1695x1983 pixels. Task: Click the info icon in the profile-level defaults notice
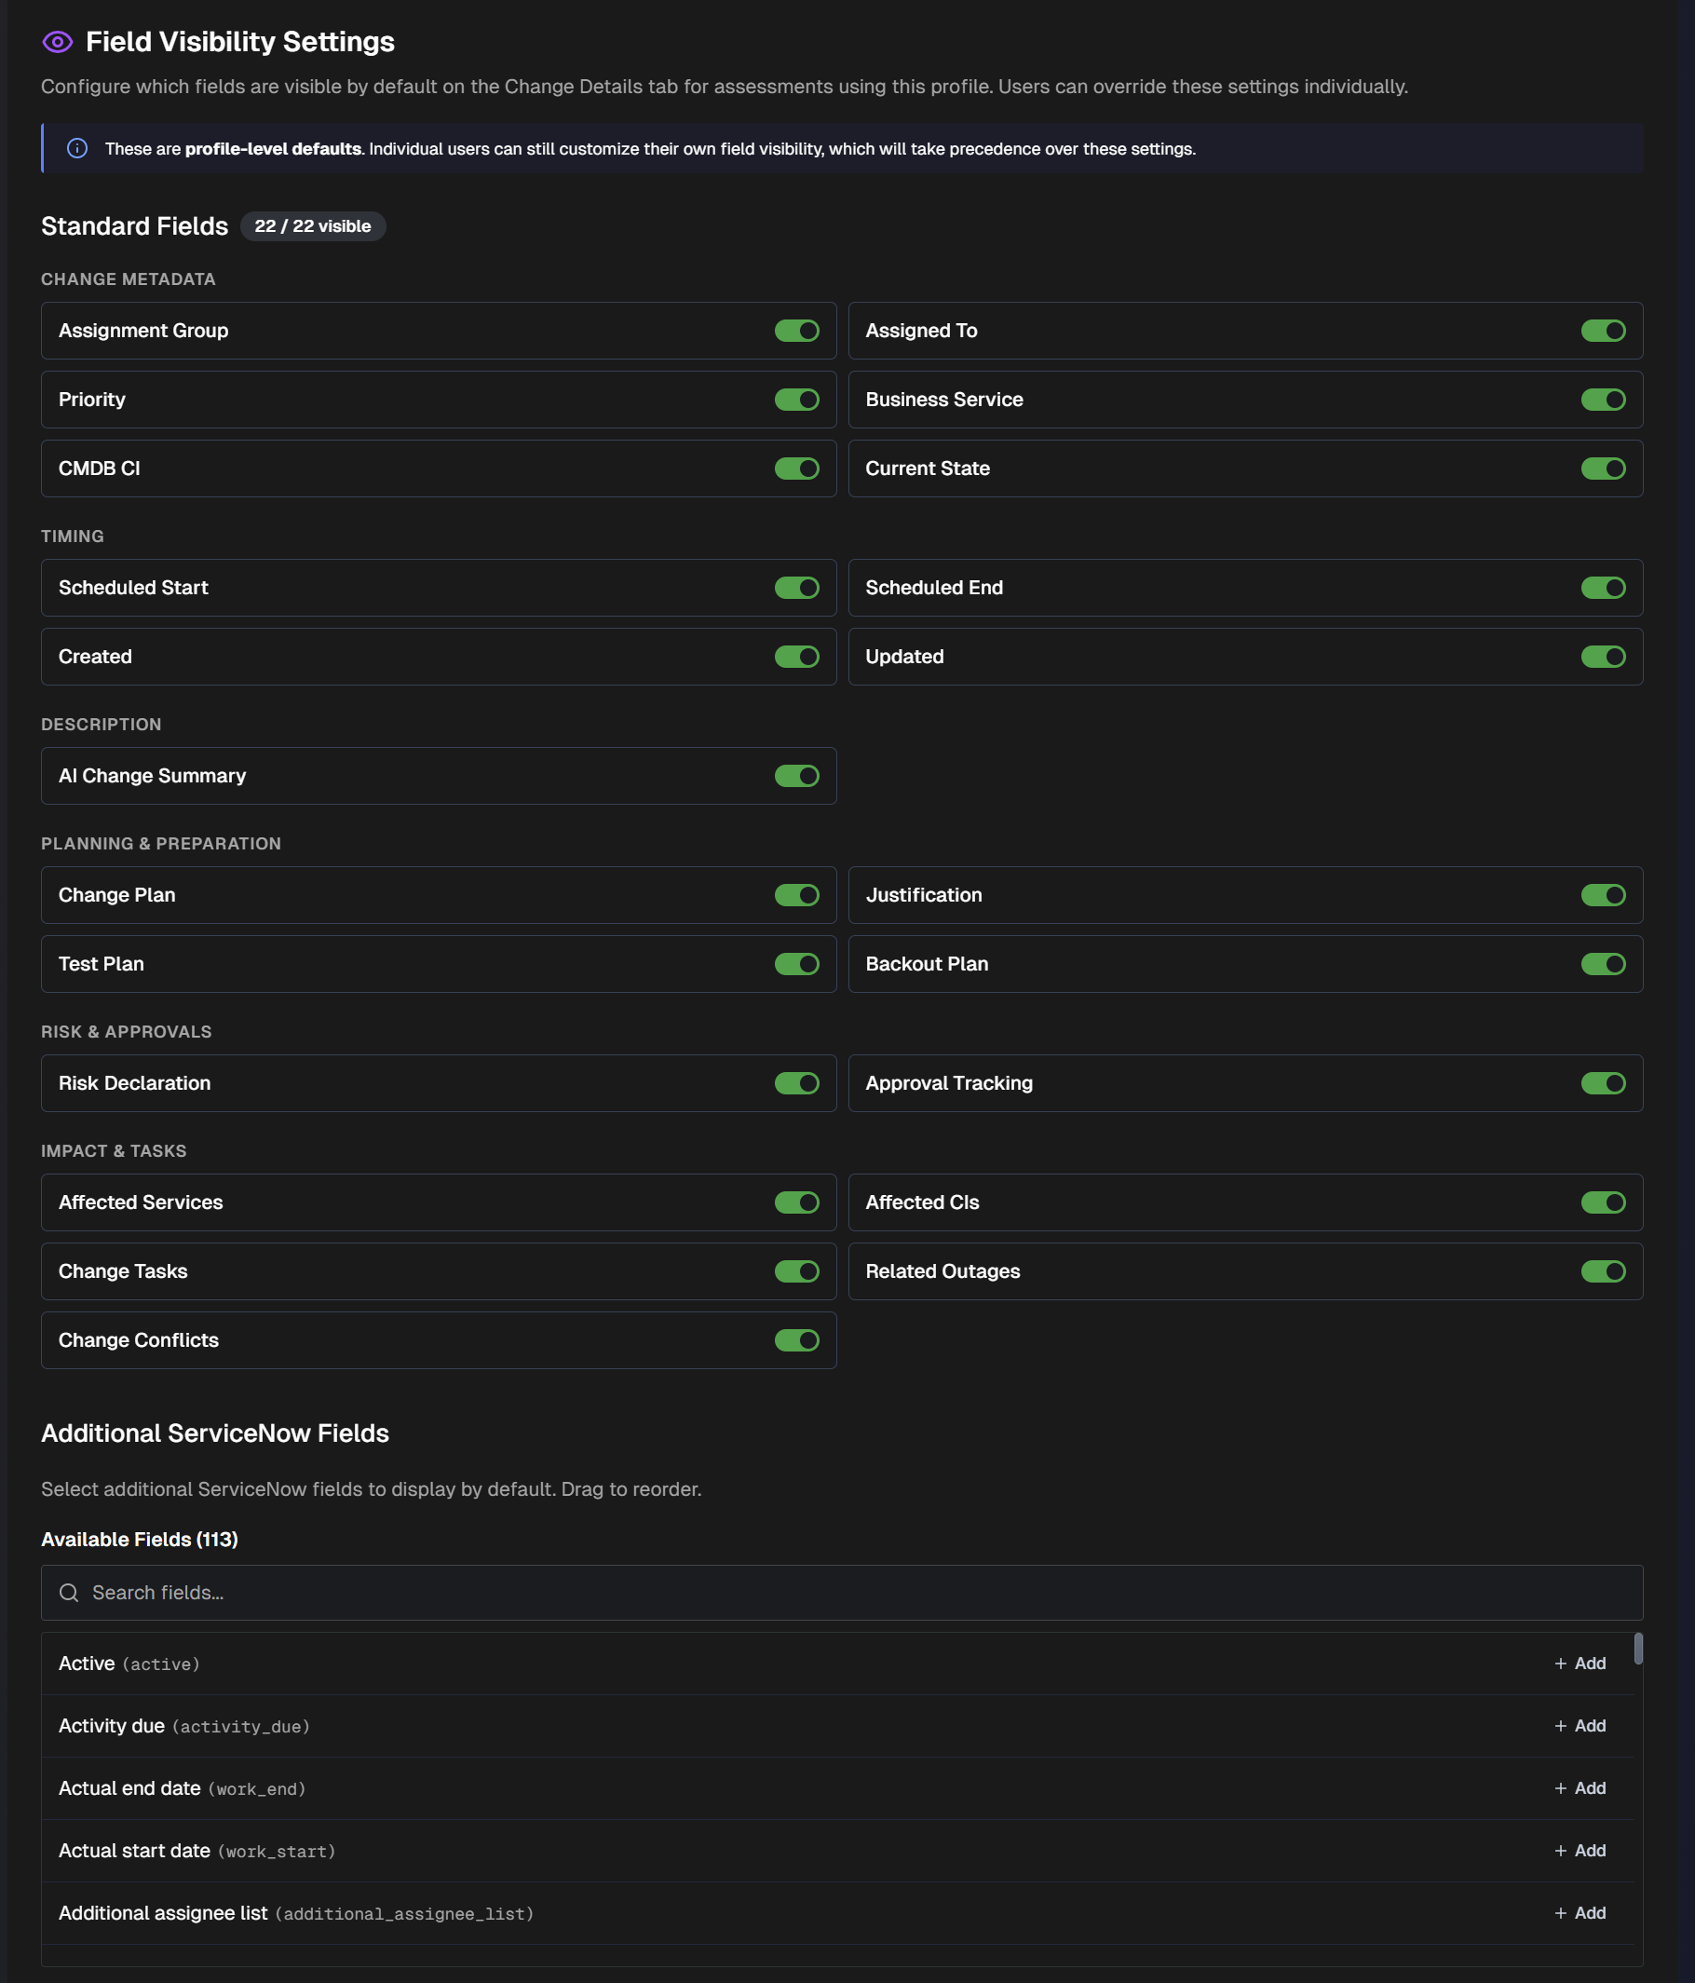(x=78, y=148)
